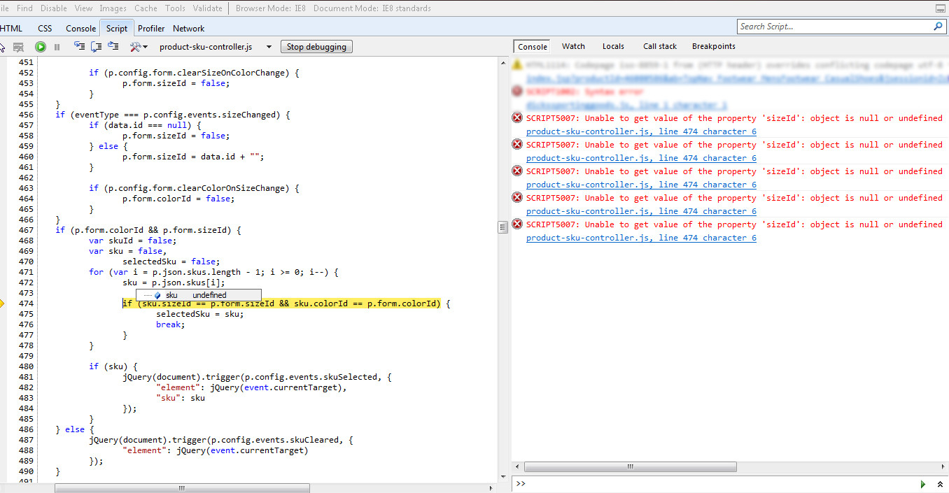Click the 'if (data.id === null) {' line
Screen dimensions: 949x493
145,125
